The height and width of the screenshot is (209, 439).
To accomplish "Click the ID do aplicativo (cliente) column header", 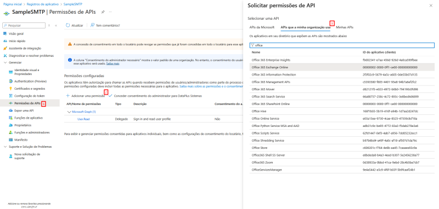I will click(x=379, y=53).
